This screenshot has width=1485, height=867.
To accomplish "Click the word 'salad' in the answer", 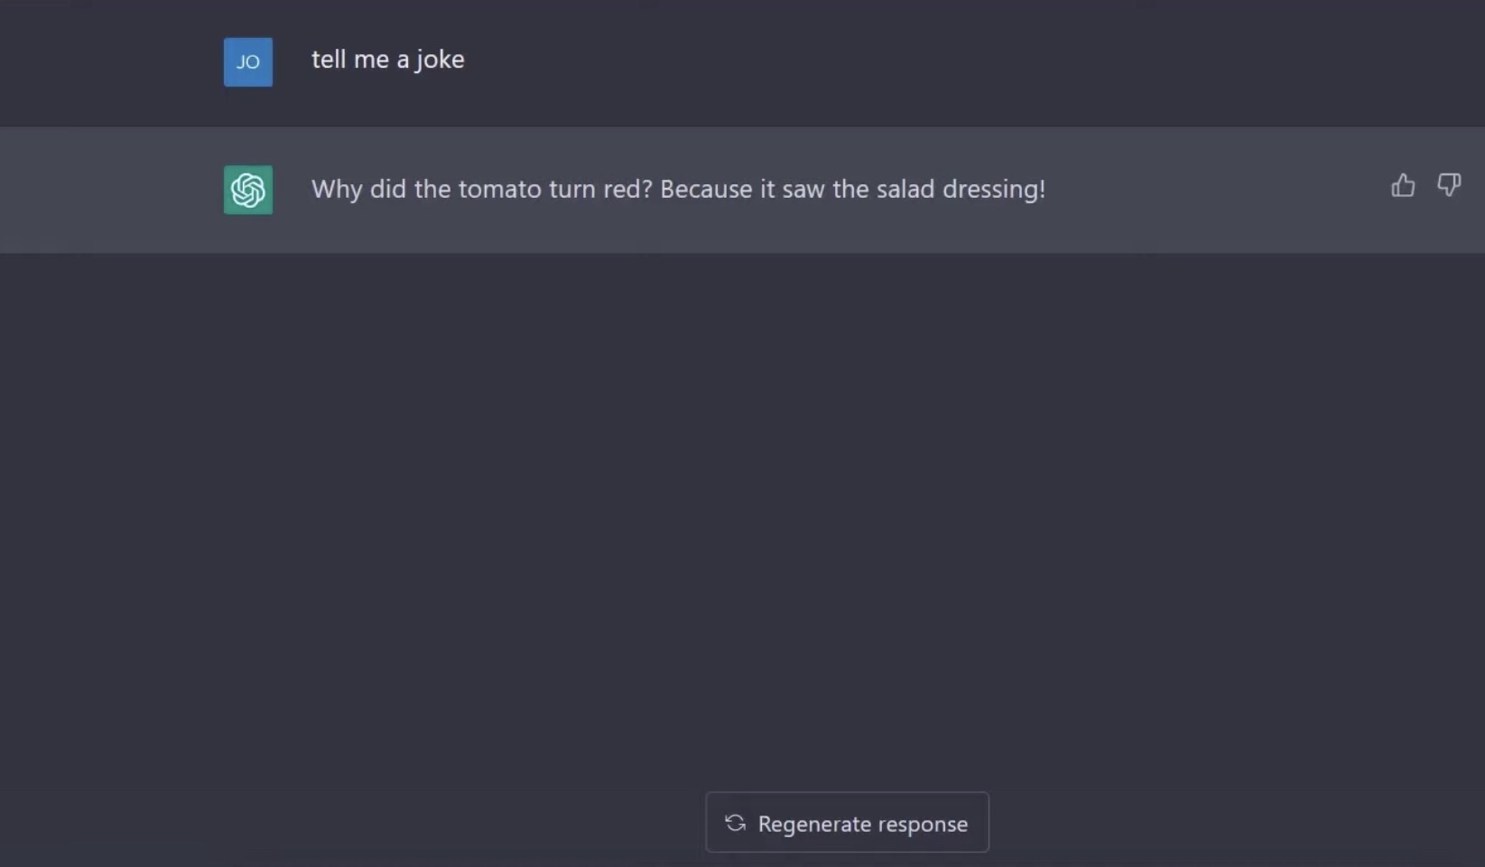I will click(905, 189).
